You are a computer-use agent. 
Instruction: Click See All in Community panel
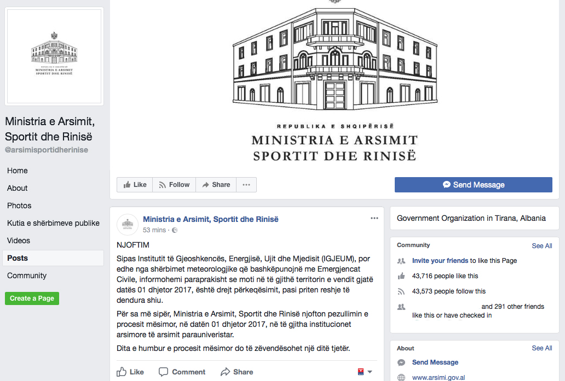pyautogui.click(x=542, y=246)
